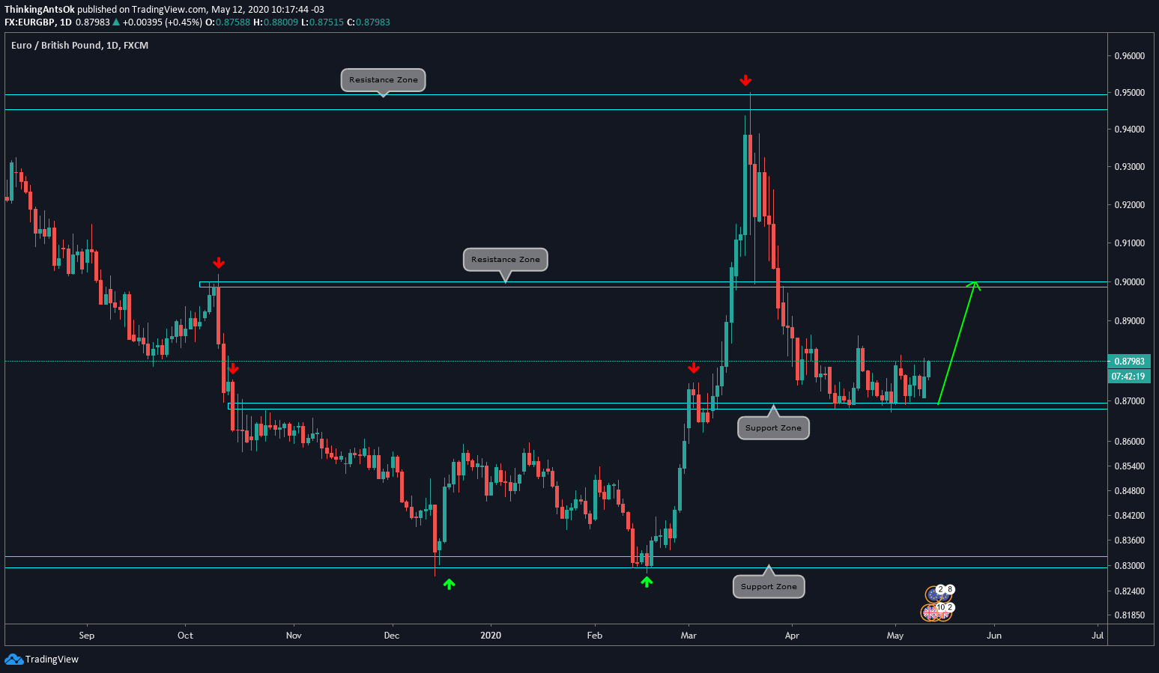
Task: Click the current price tag 0.87983
Action: pos(1129,362)
